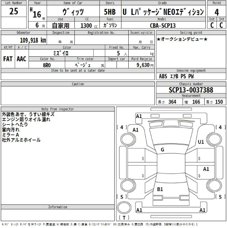Image resolution: width=227 pixels, height=228 pixels.
Task: Click odometer reading 109,918 km
Action: click(33, 40)
